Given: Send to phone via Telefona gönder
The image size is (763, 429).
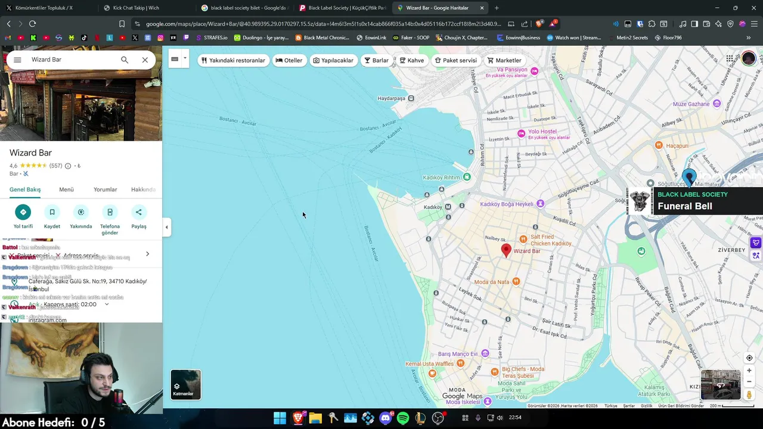Looking at the screenshot, I should tap(110, 212).
